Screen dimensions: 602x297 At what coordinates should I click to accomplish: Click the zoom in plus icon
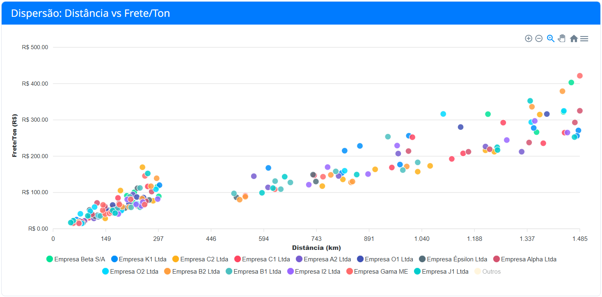pos(529,39)
